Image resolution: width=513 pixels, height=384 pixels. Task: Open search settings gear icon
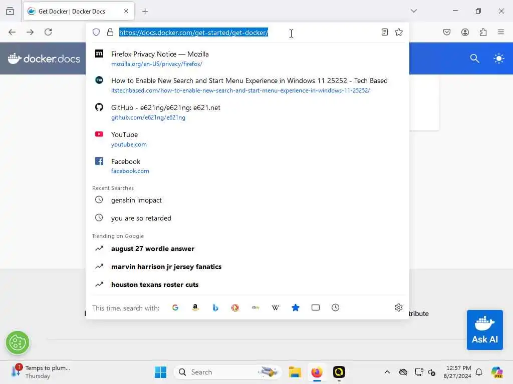(x=398, y=307)
